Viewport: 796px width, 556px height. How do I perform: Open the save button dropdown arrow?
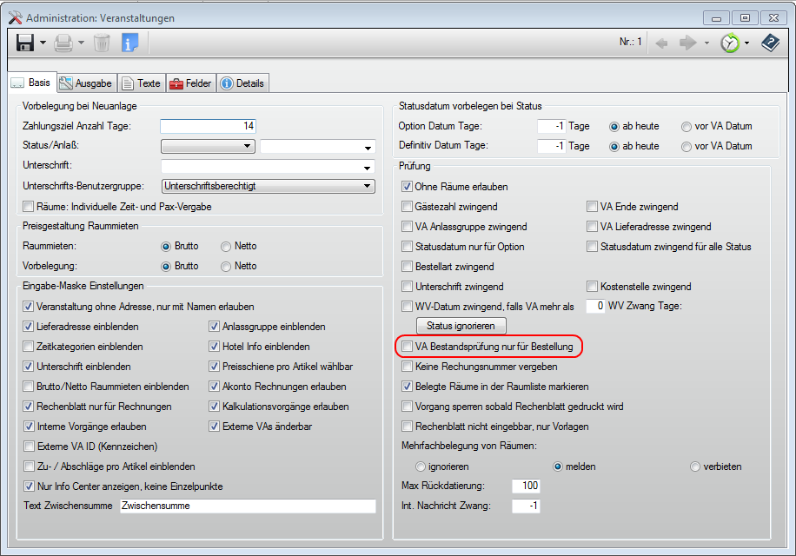click(x=43, y=43)
